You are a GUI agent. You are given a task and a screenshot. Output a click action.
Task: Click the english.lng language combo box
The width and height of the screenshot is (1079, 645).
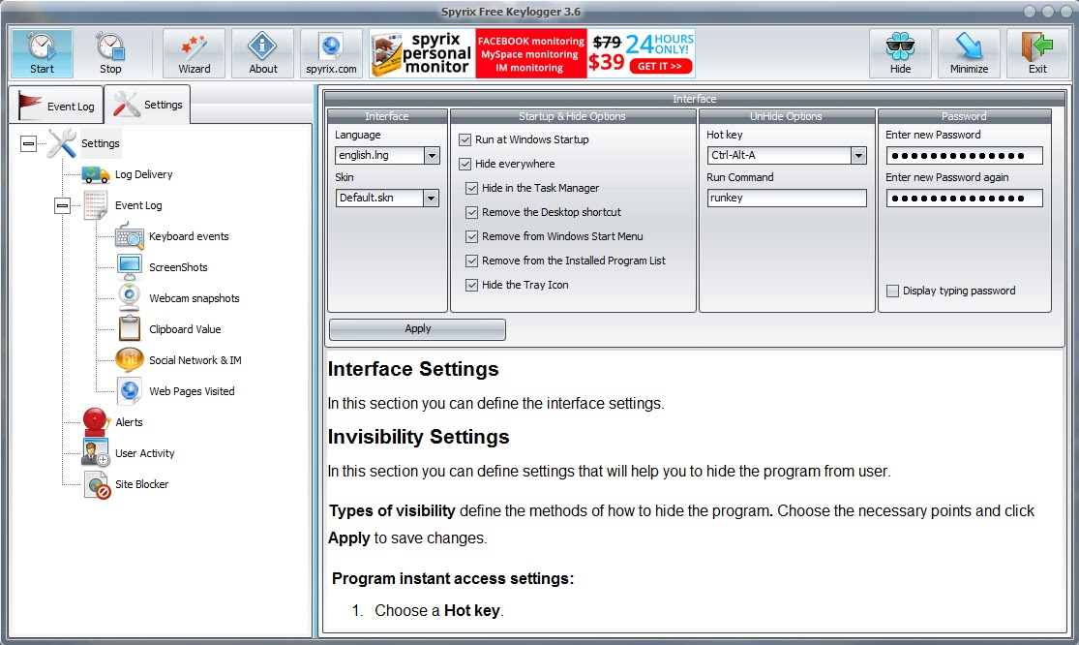tap(387, 156)
